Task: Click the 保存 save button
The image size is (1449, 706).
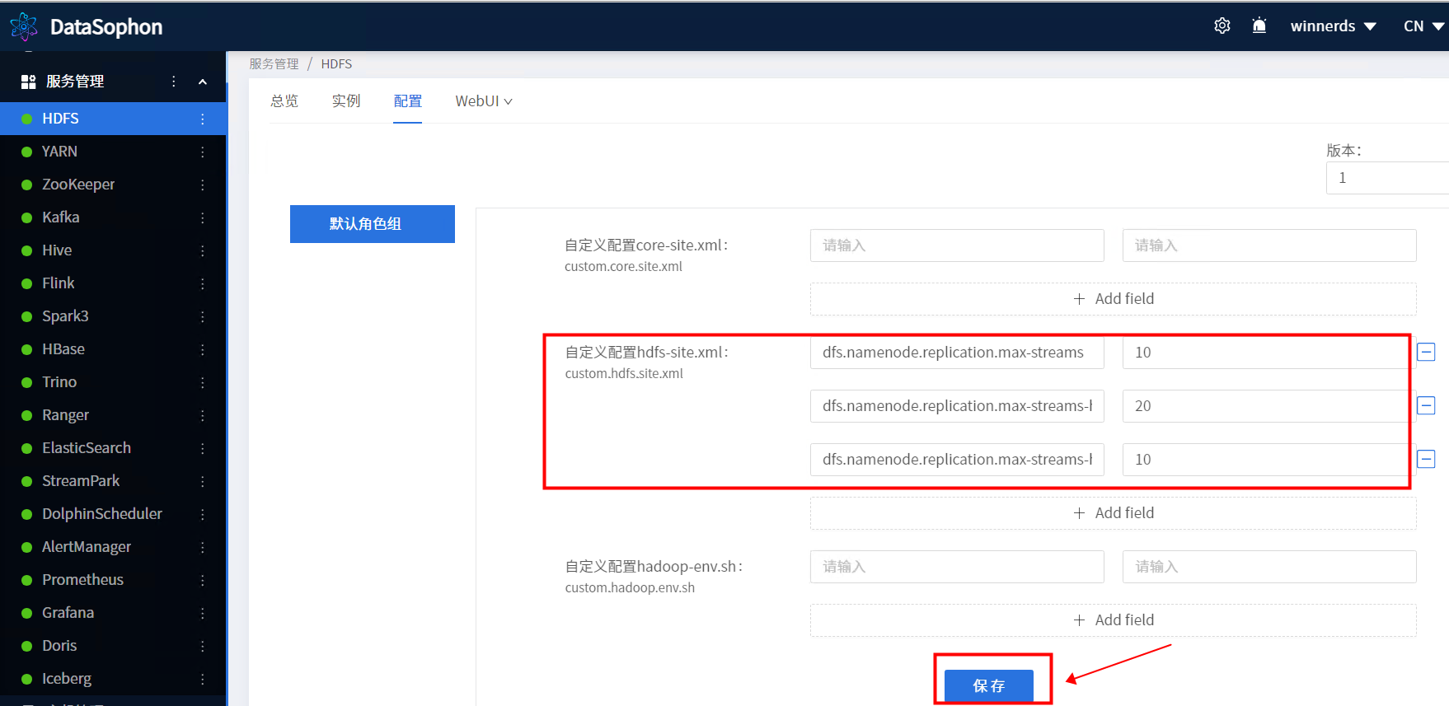Action: pos(989,685)
